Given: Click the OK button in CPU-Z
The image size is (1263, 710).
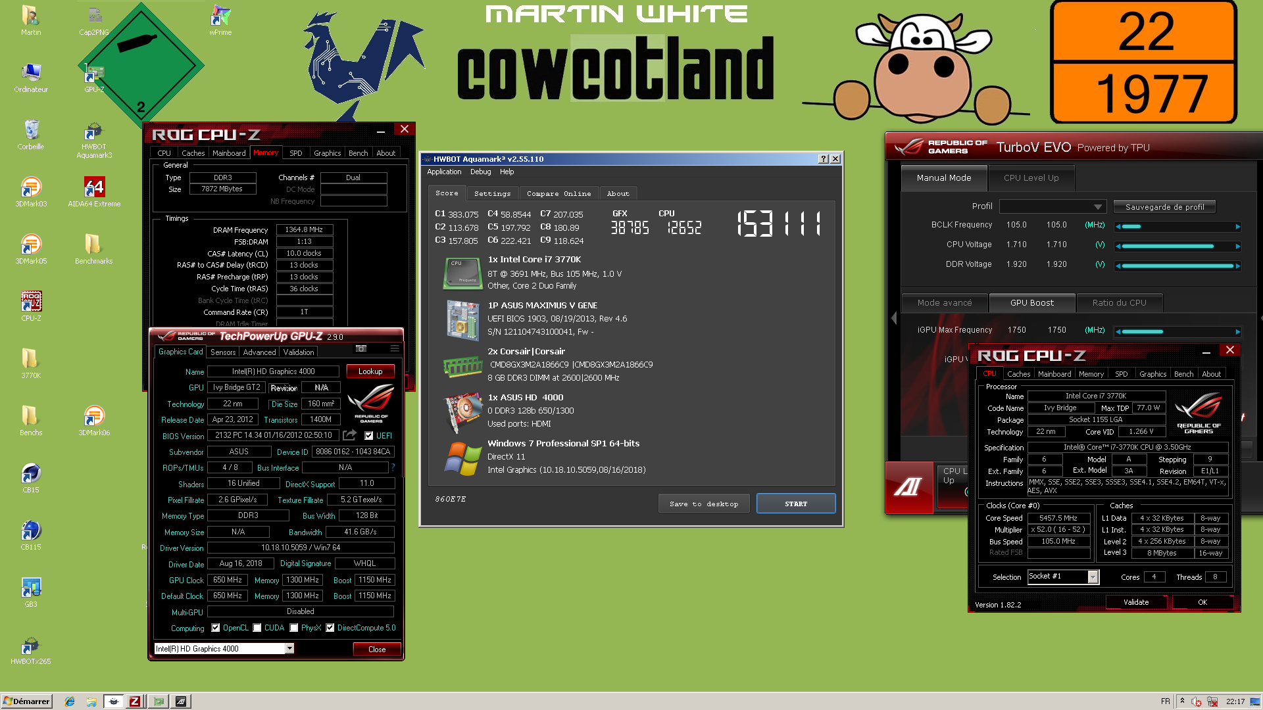Looking at the screenshot, I should click(x=1202, y=602).
